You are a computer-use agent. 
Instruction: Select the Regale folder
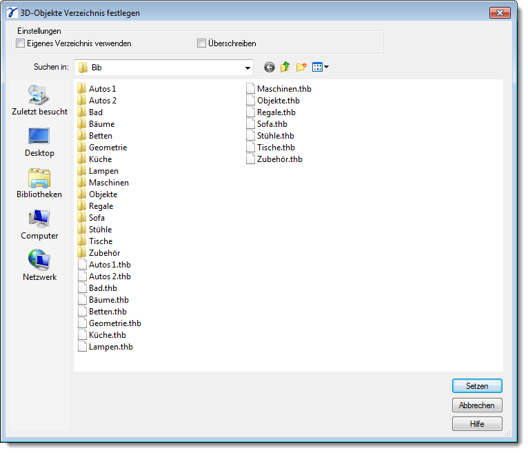95,206
